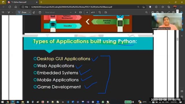Open a new browser tab
The image size is (185, 104).
pos(41,2)
